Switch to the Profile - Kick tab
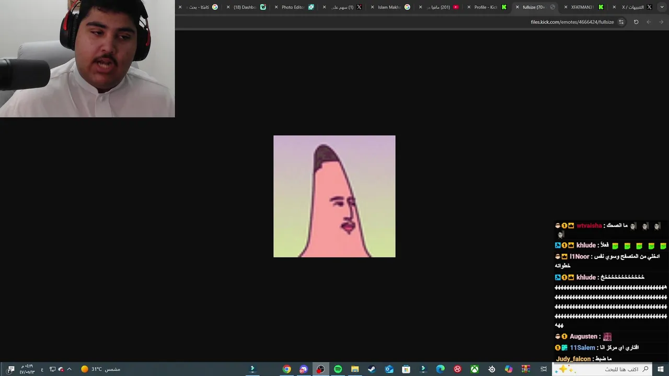This screenshot has width=669, height=376. (487, 7)
